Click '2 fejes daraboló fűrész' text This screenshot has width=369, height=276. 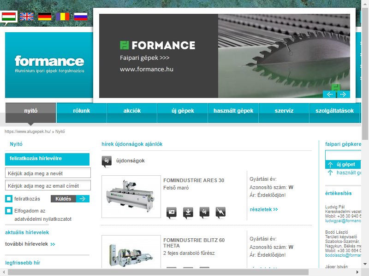(189, 253)
